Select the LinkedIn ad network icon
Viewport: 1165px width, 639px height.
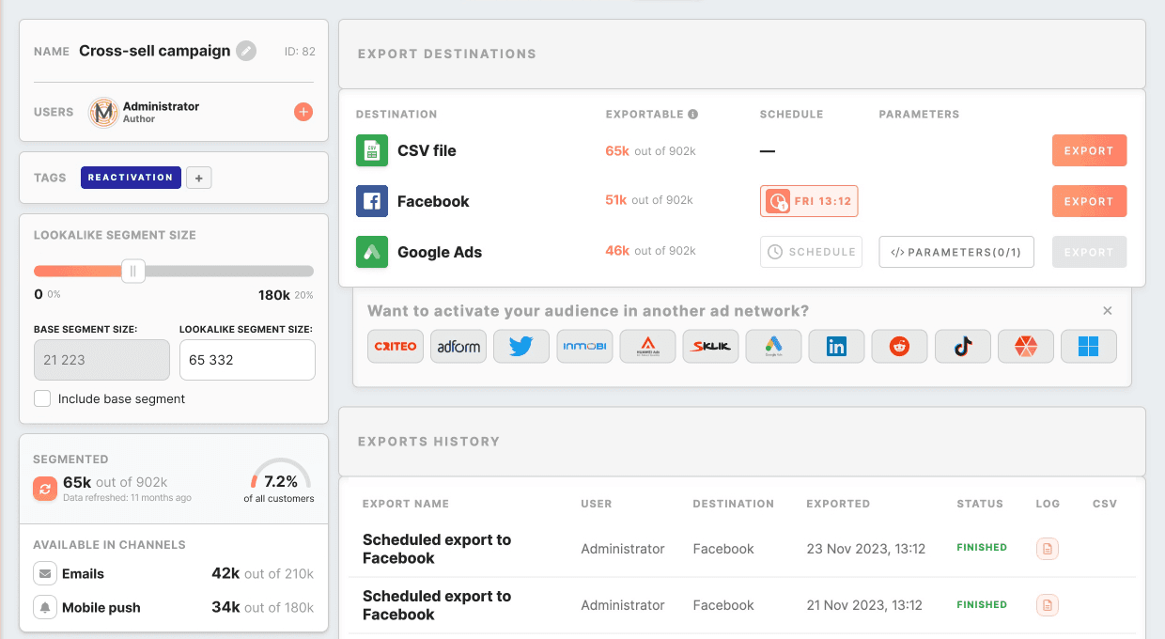point(836,346)
